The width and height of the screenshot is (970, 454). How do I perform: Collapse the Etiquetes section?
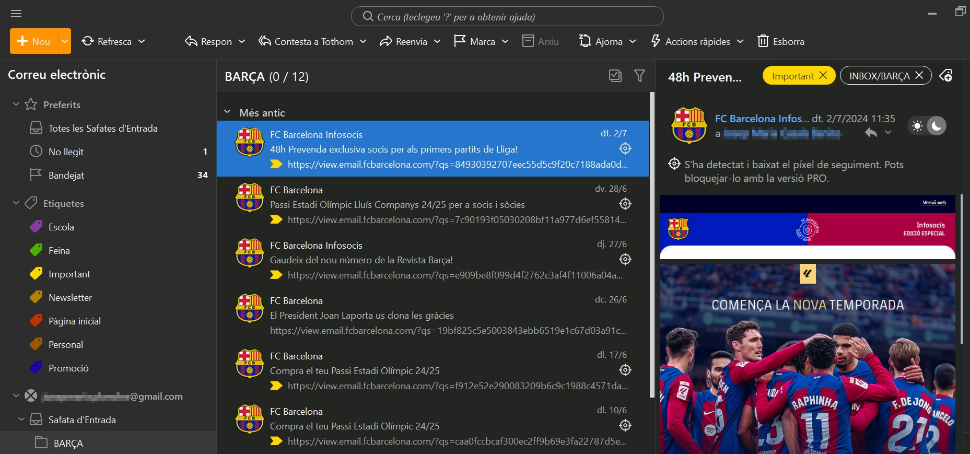click(16, 203)
